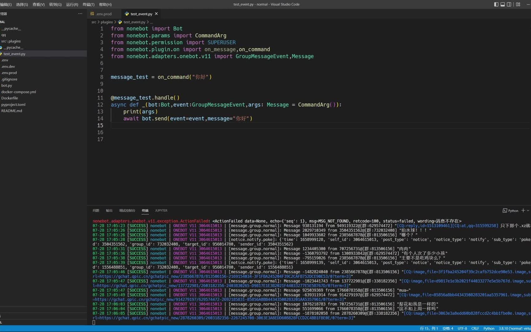Click the src breadcrumb segment
Viewport: 531px width, 332px height.
click(x=94, y=22)
